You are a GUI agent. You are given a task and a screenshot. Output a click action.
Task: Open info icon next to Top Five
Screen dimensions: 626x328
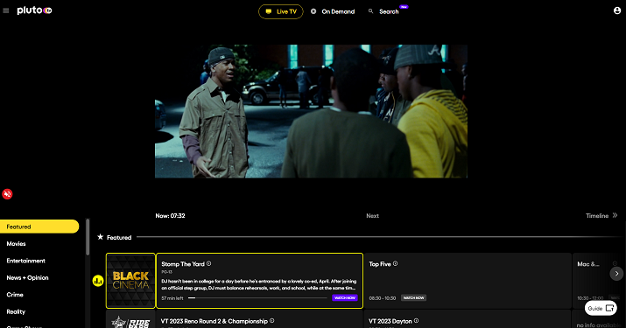395,264
